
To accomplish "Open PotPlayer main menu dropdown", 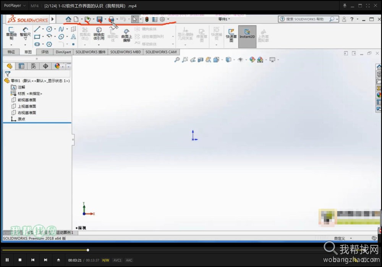I will coord(15,5).
